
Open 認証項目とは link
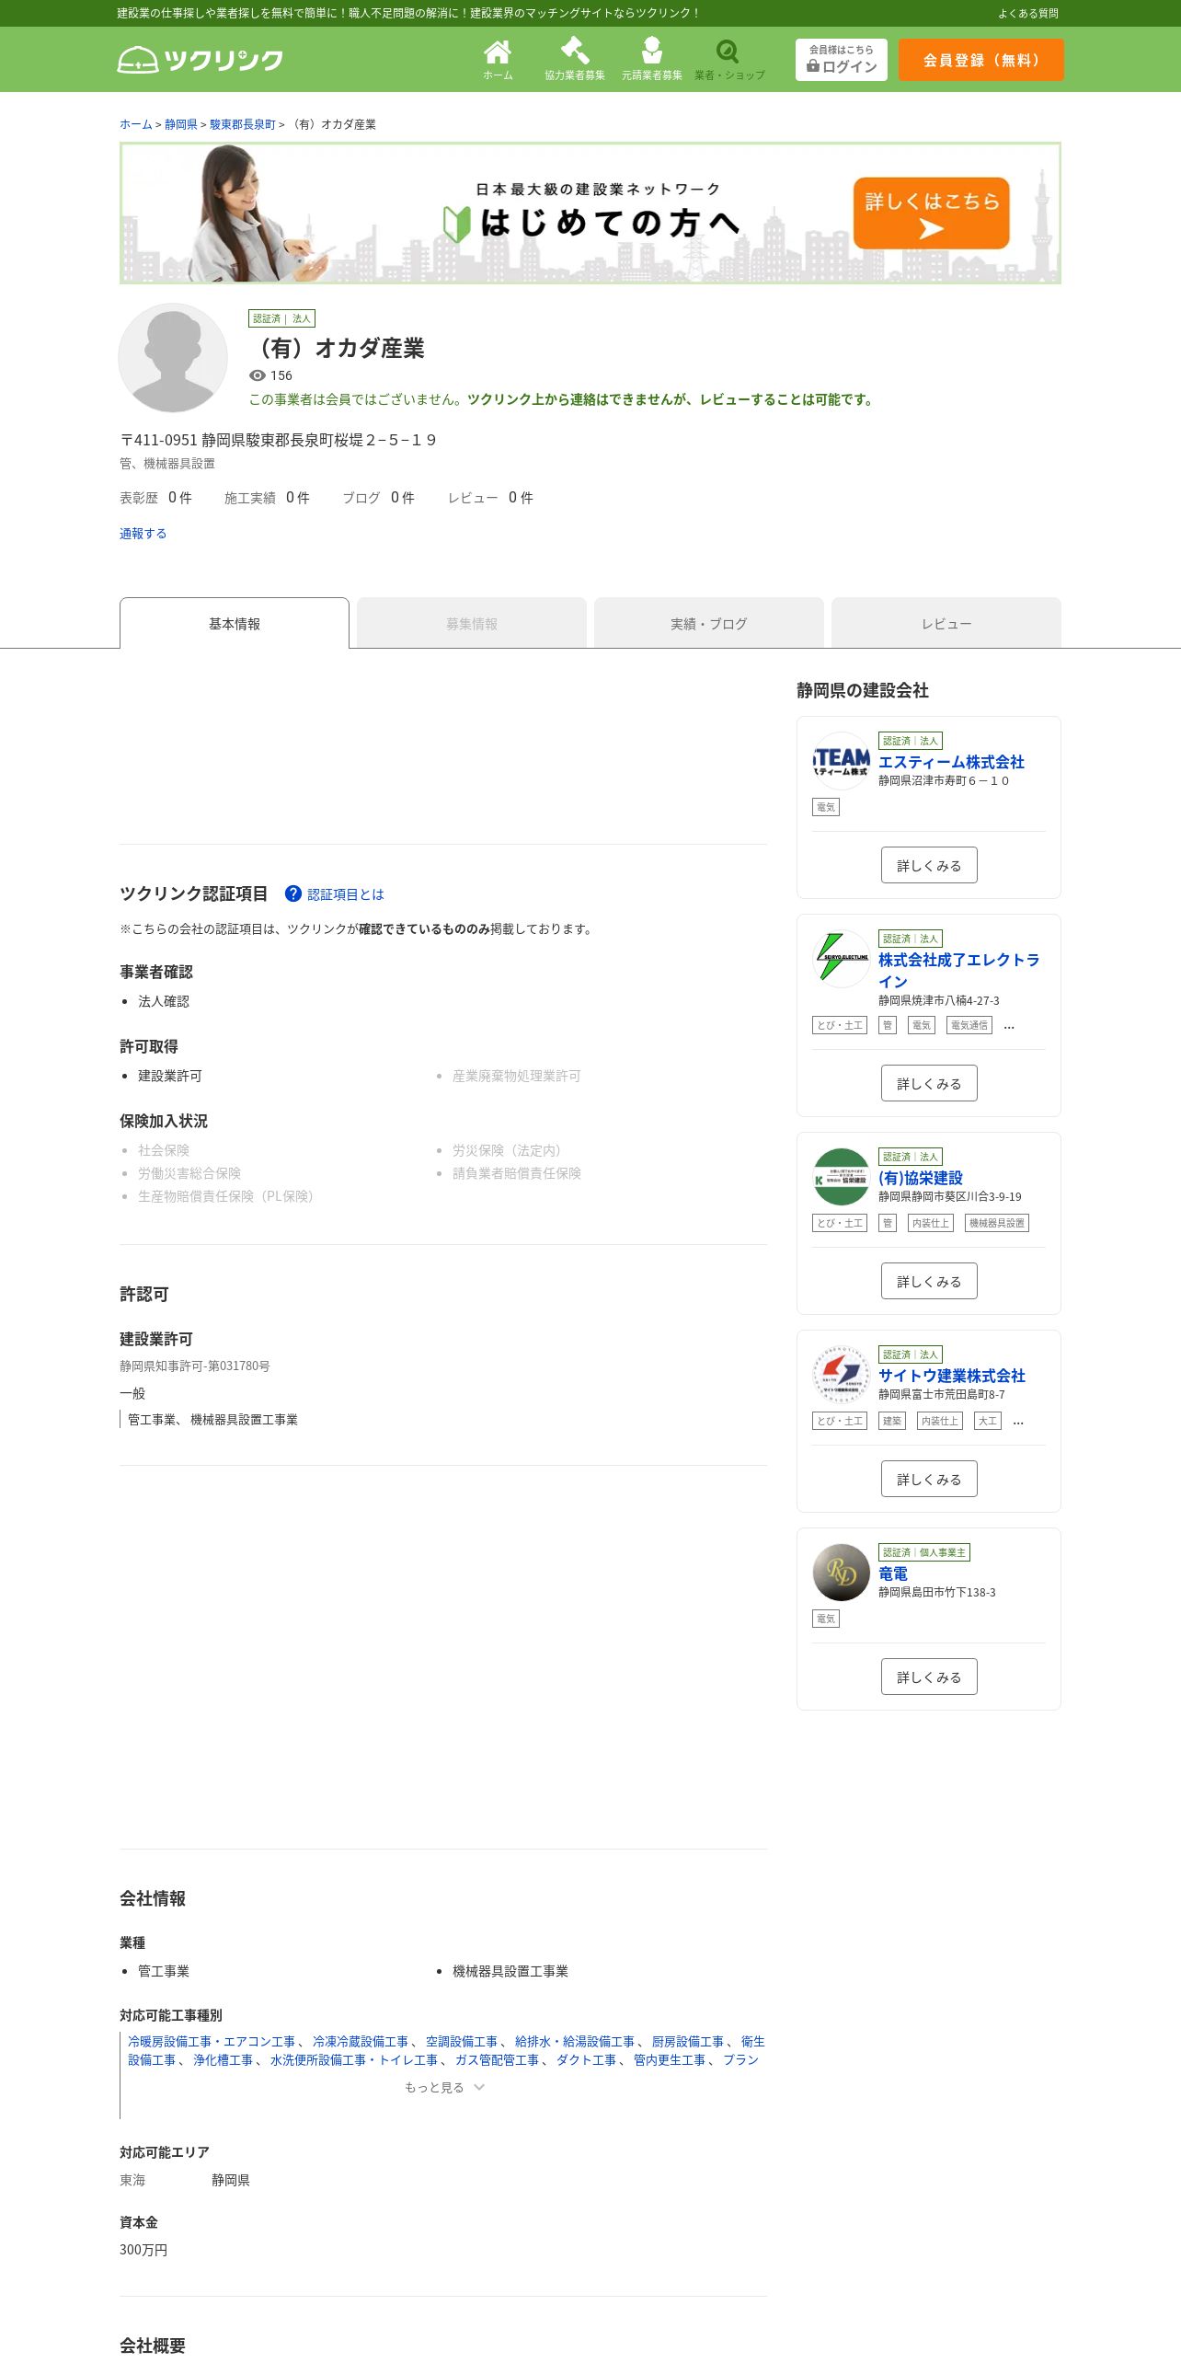(x=346, y=894)
